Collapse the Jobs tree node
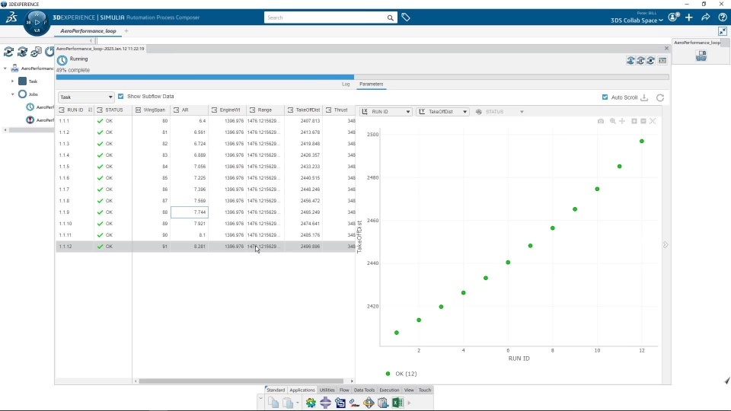This screenshot has height=411, width=731. click(13, 94)
